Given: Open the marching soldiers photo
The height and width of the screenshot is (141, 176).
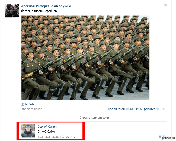Looking at the screenshot, I should click(x=85, y=57).
